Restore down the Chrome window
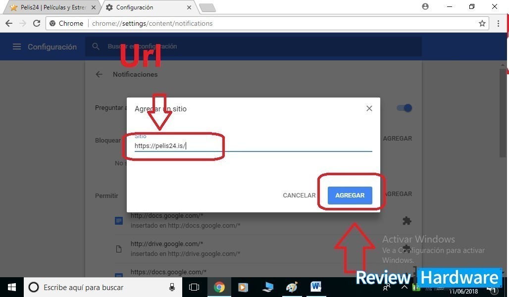Screen dimensions: 509x297 472,6
